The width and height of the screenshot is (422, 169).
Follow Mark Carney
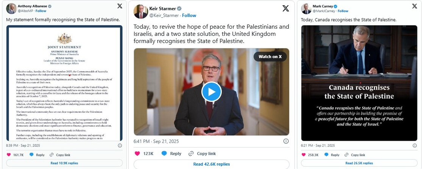click(x=343, y=11)
